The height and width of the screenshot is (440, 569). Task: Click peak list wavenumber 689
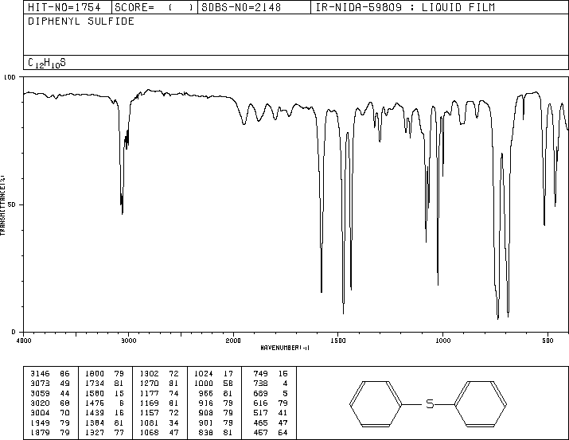[260, 394]
